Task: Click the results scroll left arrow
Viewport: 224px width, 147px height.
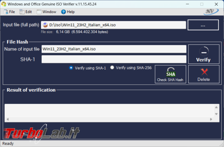Action: 8,119
